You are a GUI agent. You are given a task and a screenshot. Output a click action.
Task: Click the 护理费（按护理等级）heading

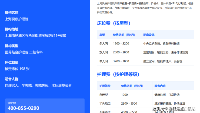coord(118,74)
